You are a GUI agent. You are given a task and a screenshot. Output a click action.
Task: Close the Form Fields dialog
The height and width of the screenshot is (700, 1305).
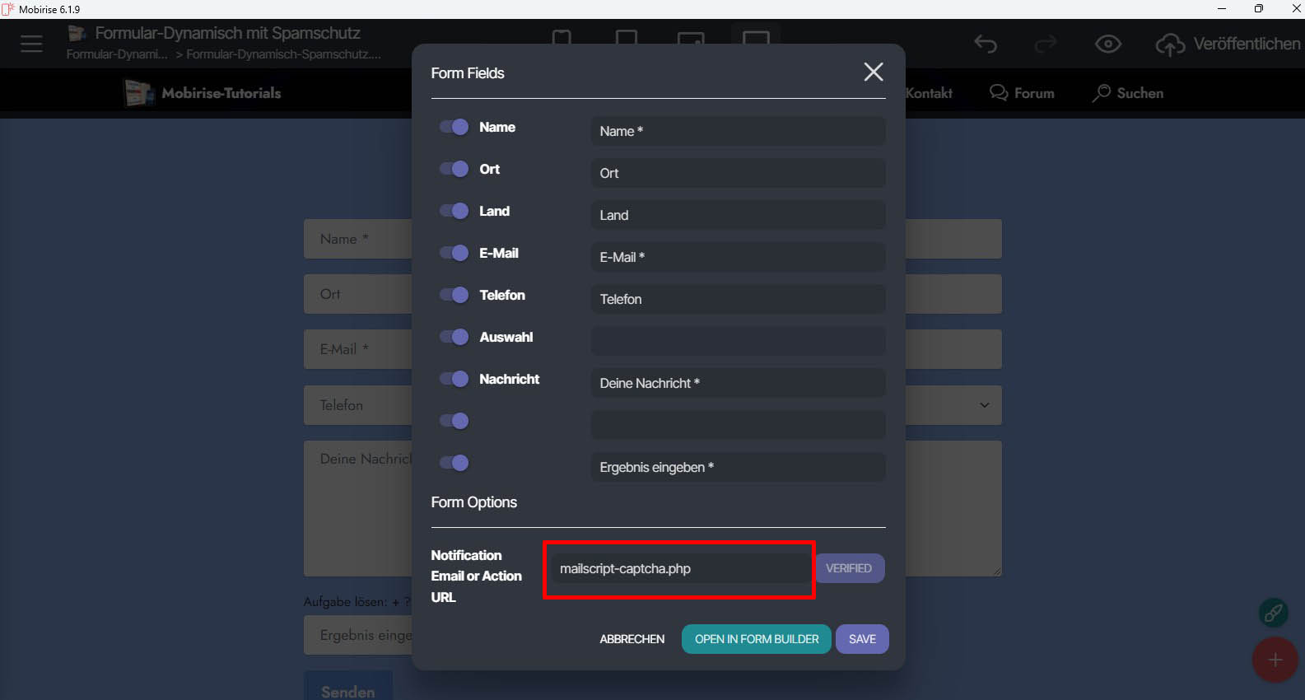click(873, 72)
